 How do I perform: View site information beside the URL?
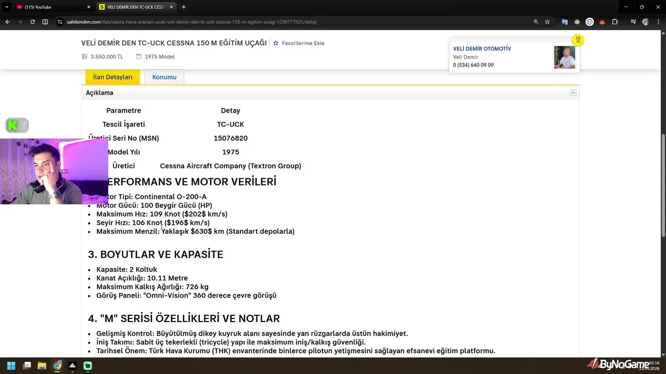pos(60,22)
